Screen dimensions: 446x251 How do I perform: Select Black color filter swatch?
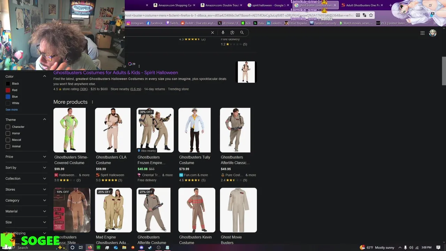[x=8, y=84]
